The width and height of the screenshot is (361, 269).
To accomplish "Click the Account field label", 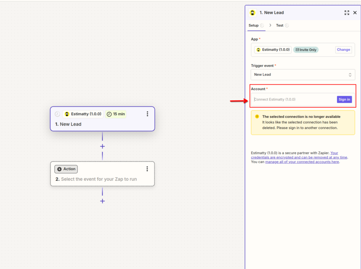I will (258, 89).
